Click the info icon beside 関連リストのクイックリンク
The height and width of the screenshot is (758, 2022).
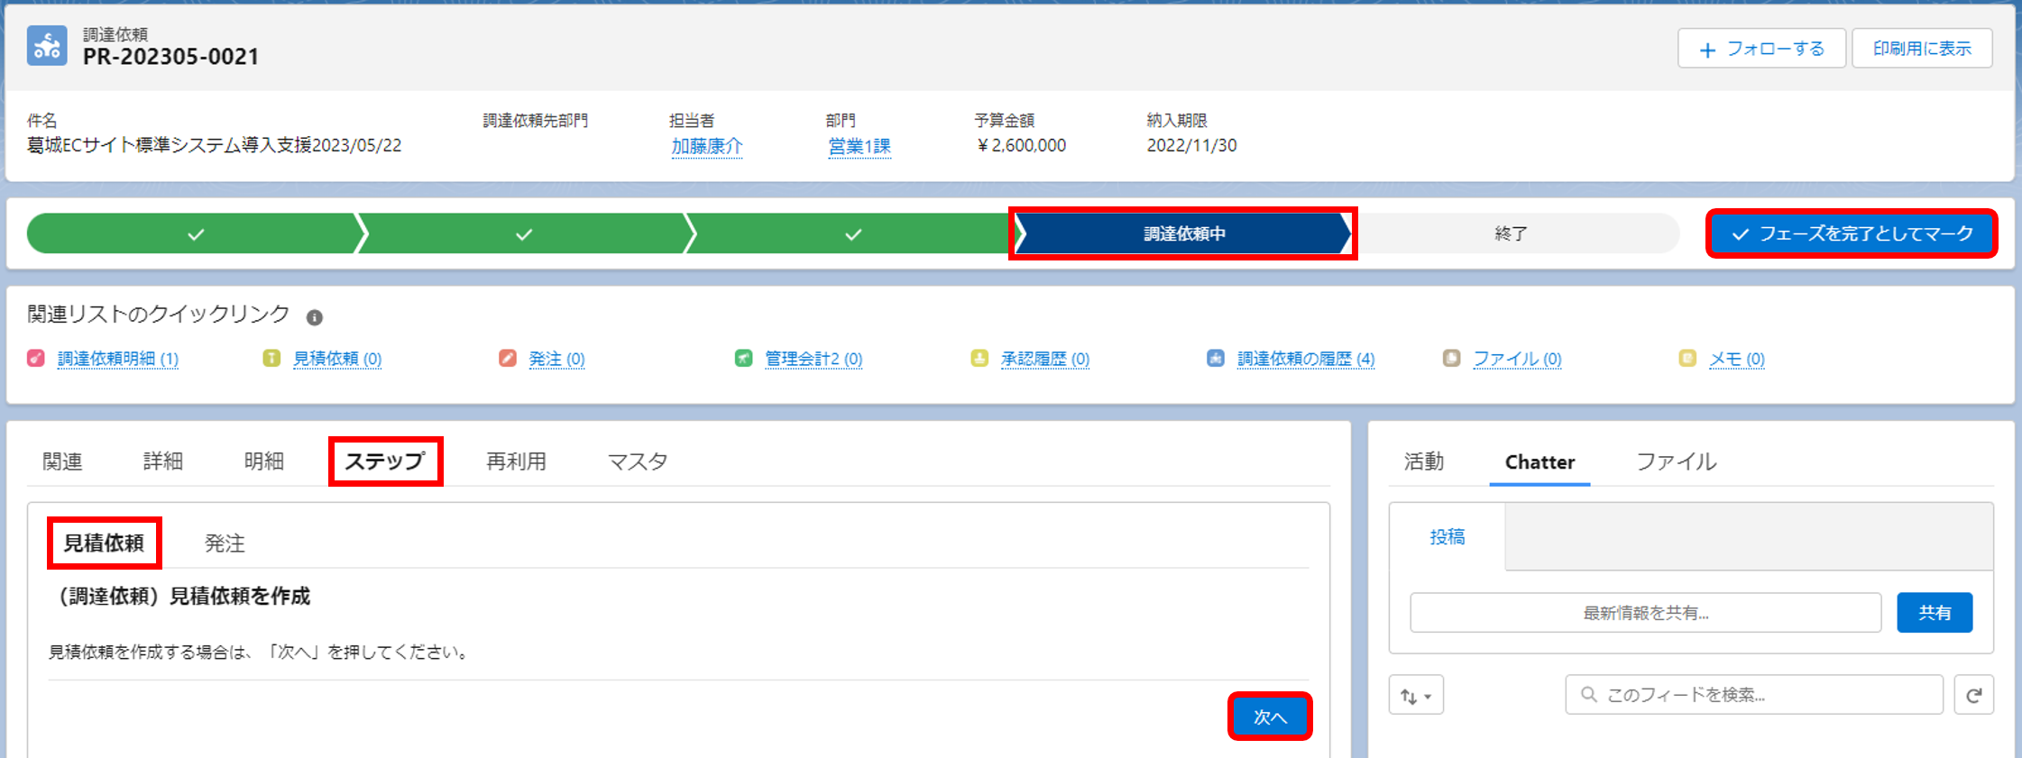[314, 317]
